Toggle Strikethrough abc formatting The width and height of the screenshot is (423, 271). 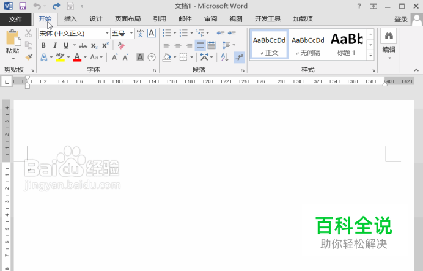click(83, 46)
